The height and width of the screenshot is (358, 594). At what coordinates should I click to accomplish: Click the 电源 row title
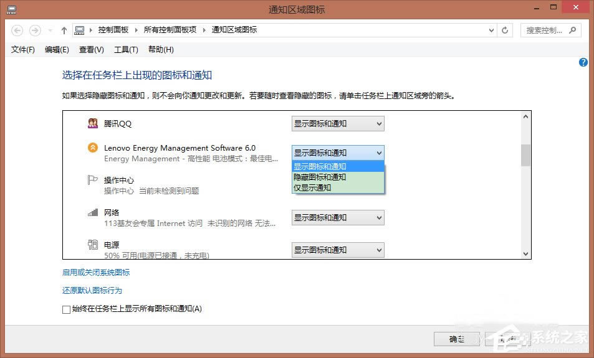[112, 245]
